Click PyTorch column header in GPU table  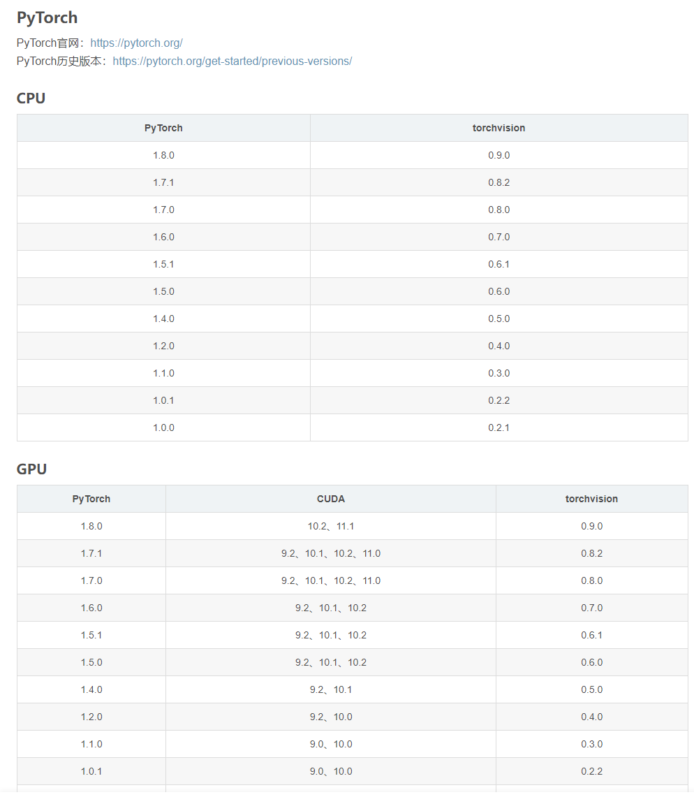click(x=91, y=499)
